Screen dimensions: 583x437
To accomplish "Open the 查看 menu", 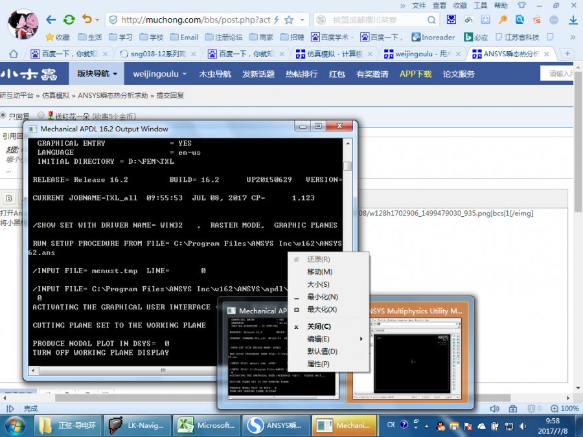I will 439,5.
